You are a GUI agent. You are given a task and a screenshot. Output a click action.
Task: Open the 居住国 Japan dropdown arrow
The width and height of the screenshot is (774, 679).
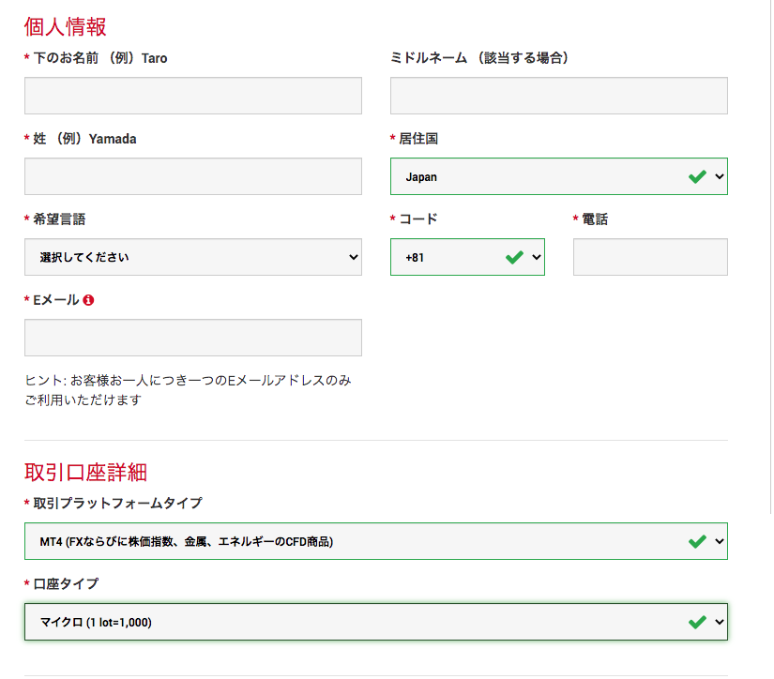point(720,176)
